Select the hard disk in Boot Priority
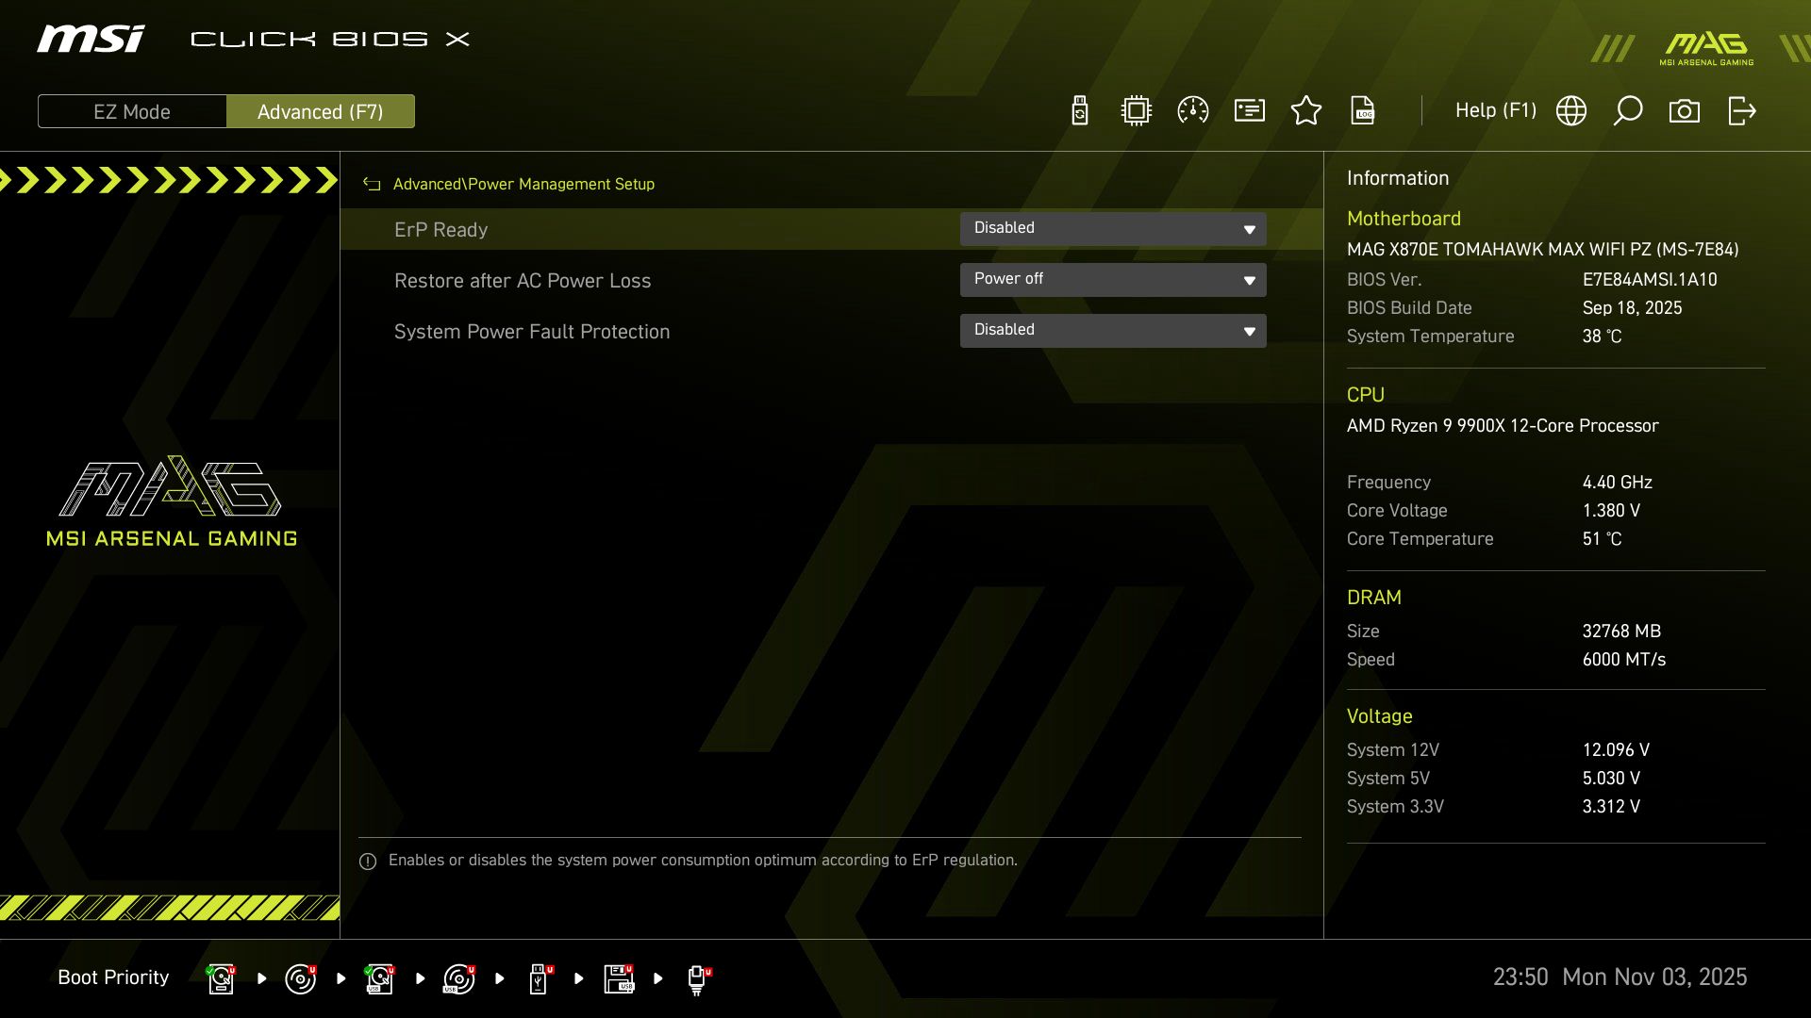This screenshot has height=1018, width=1811. pos(221,978)
